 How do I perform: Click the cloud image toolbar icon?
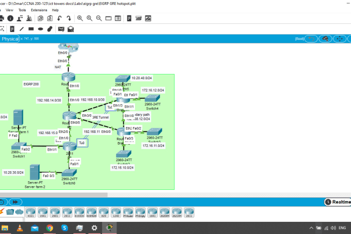[148, 19]
